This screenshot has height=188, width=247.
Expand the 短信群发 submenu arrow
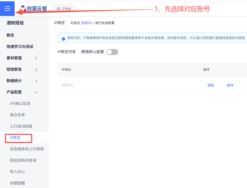tap(36, 70)
